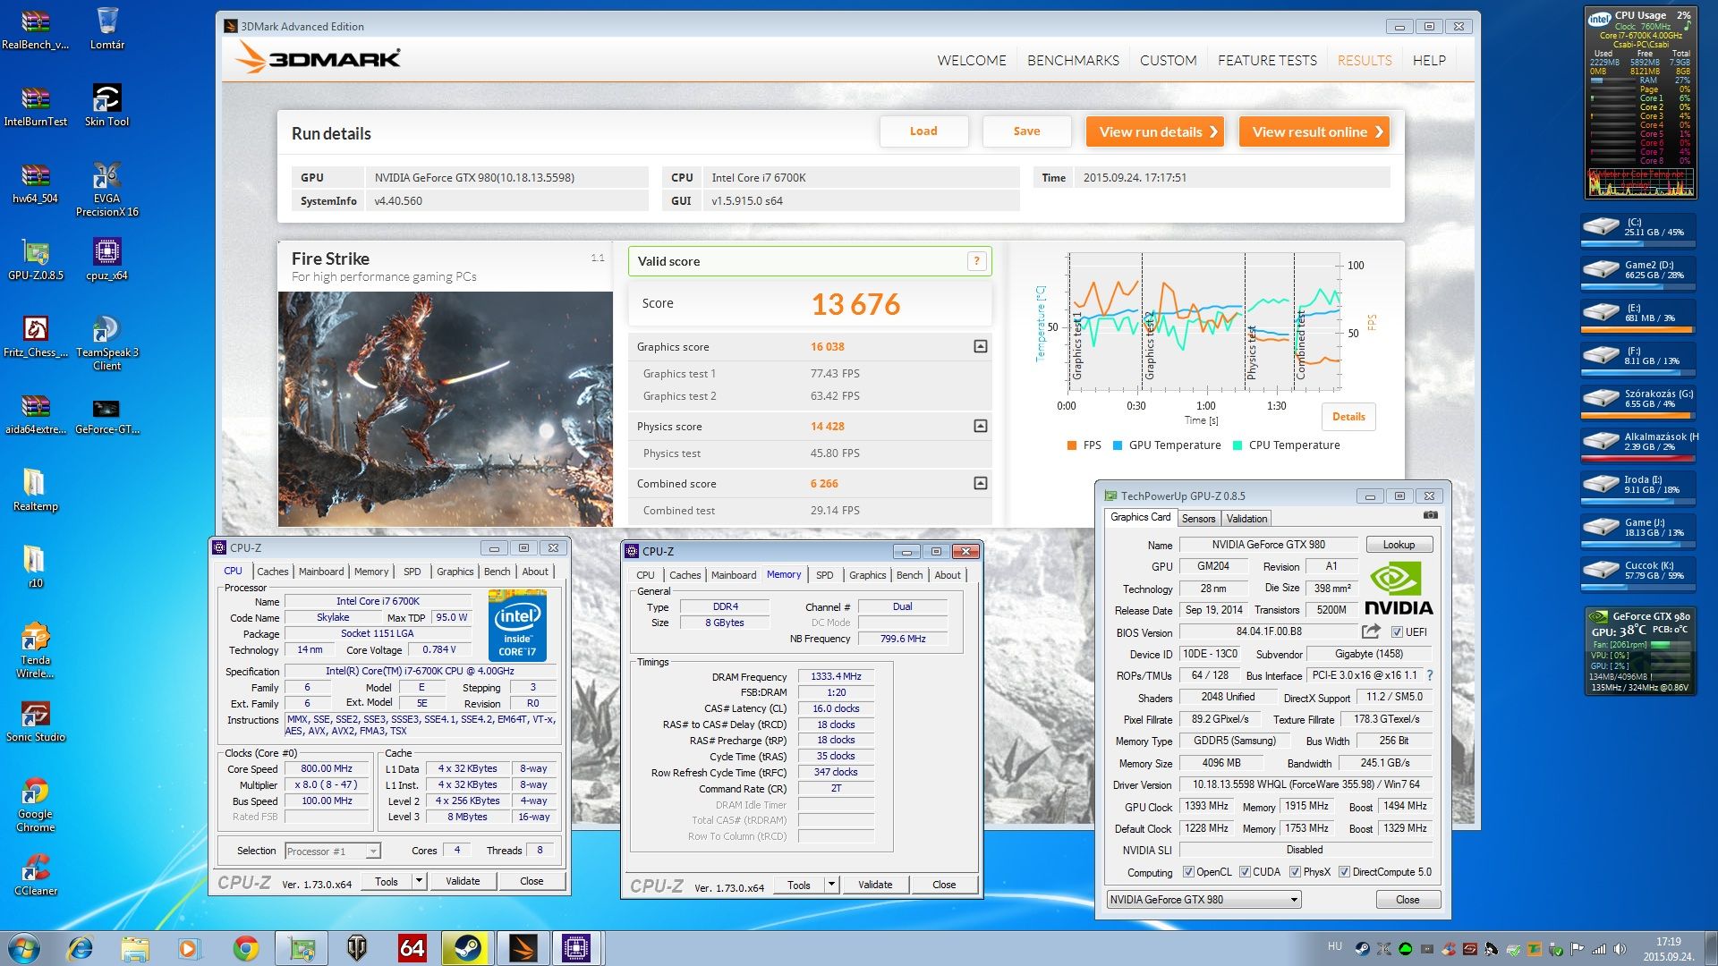Collapse the Graphics score section
Viewport: 1718px width, 966px height.
[x=980, y=346]
